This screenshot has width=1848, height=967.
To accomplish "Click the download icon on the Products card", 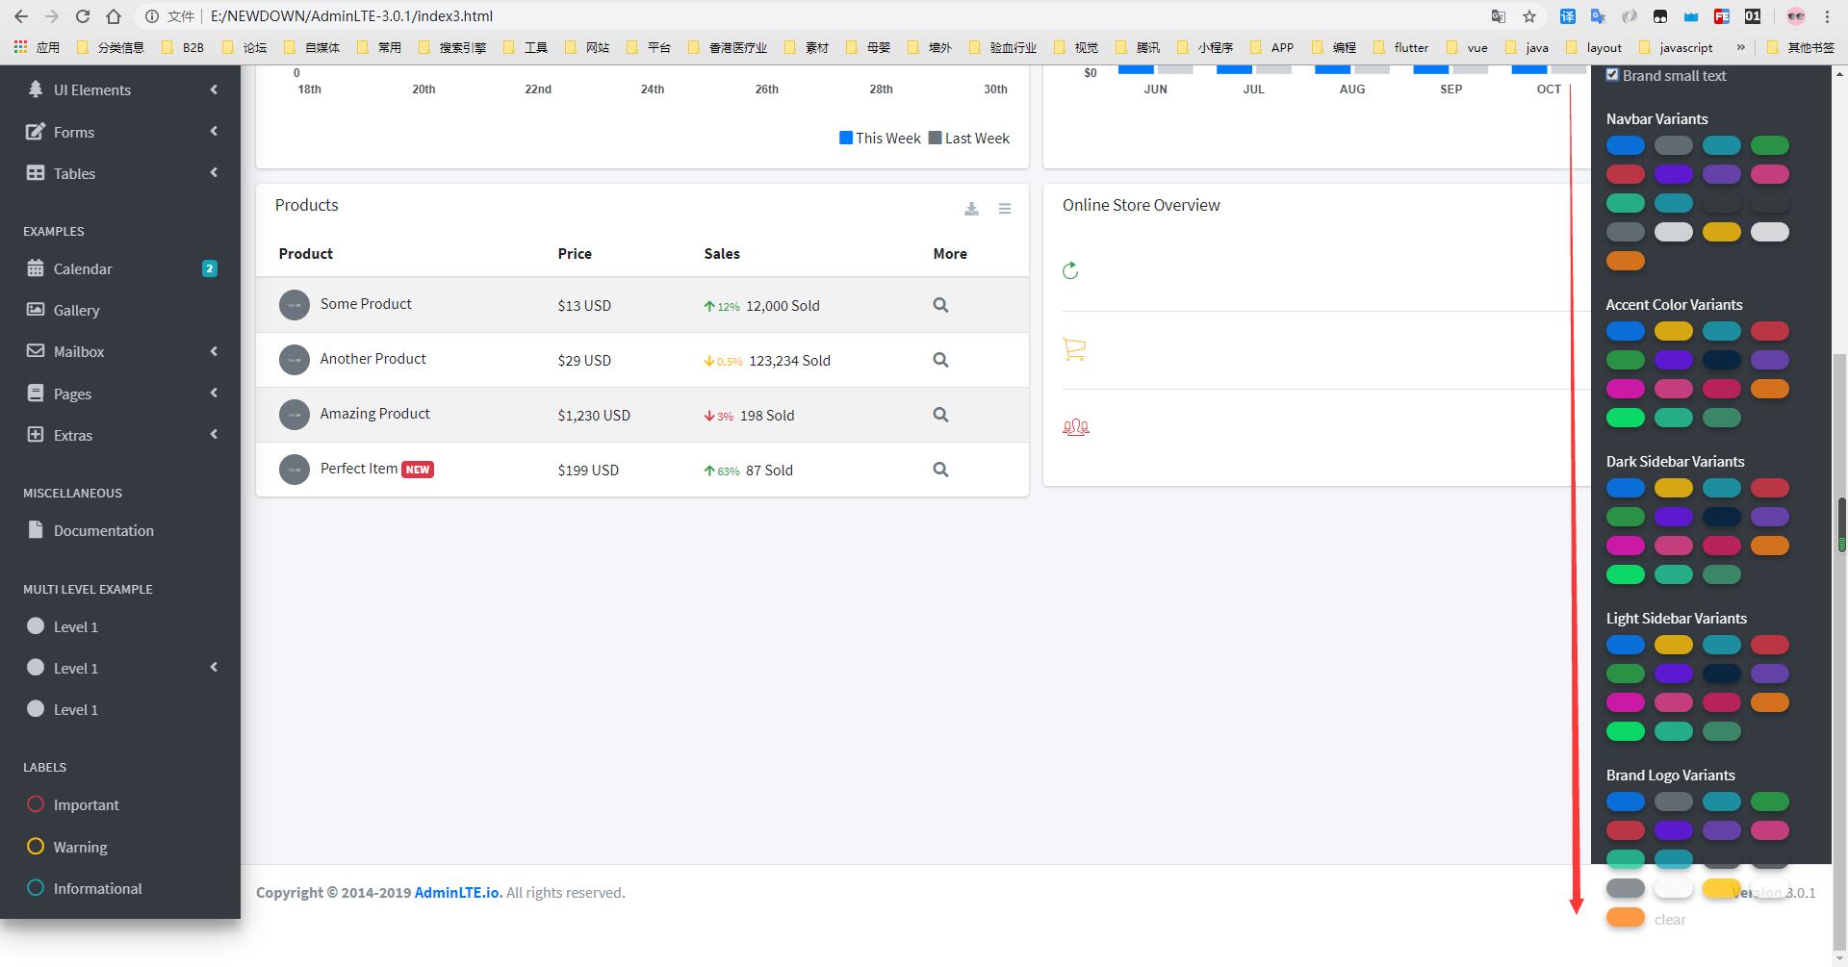I will pos(971,209).
